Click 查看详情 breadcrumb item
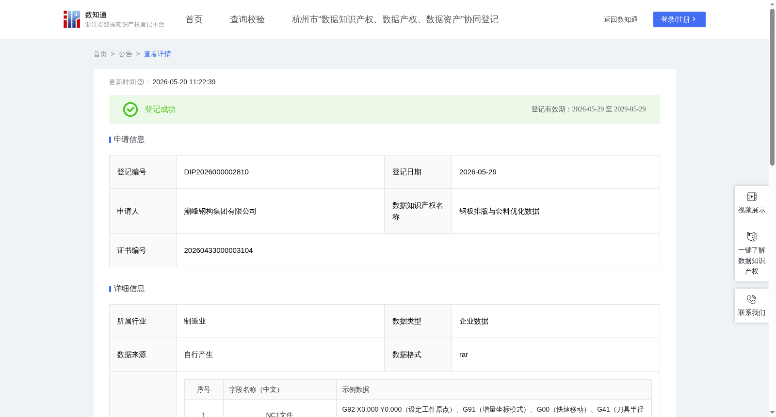The height and width of the screenshot is (417, 776). coord(158,54)
